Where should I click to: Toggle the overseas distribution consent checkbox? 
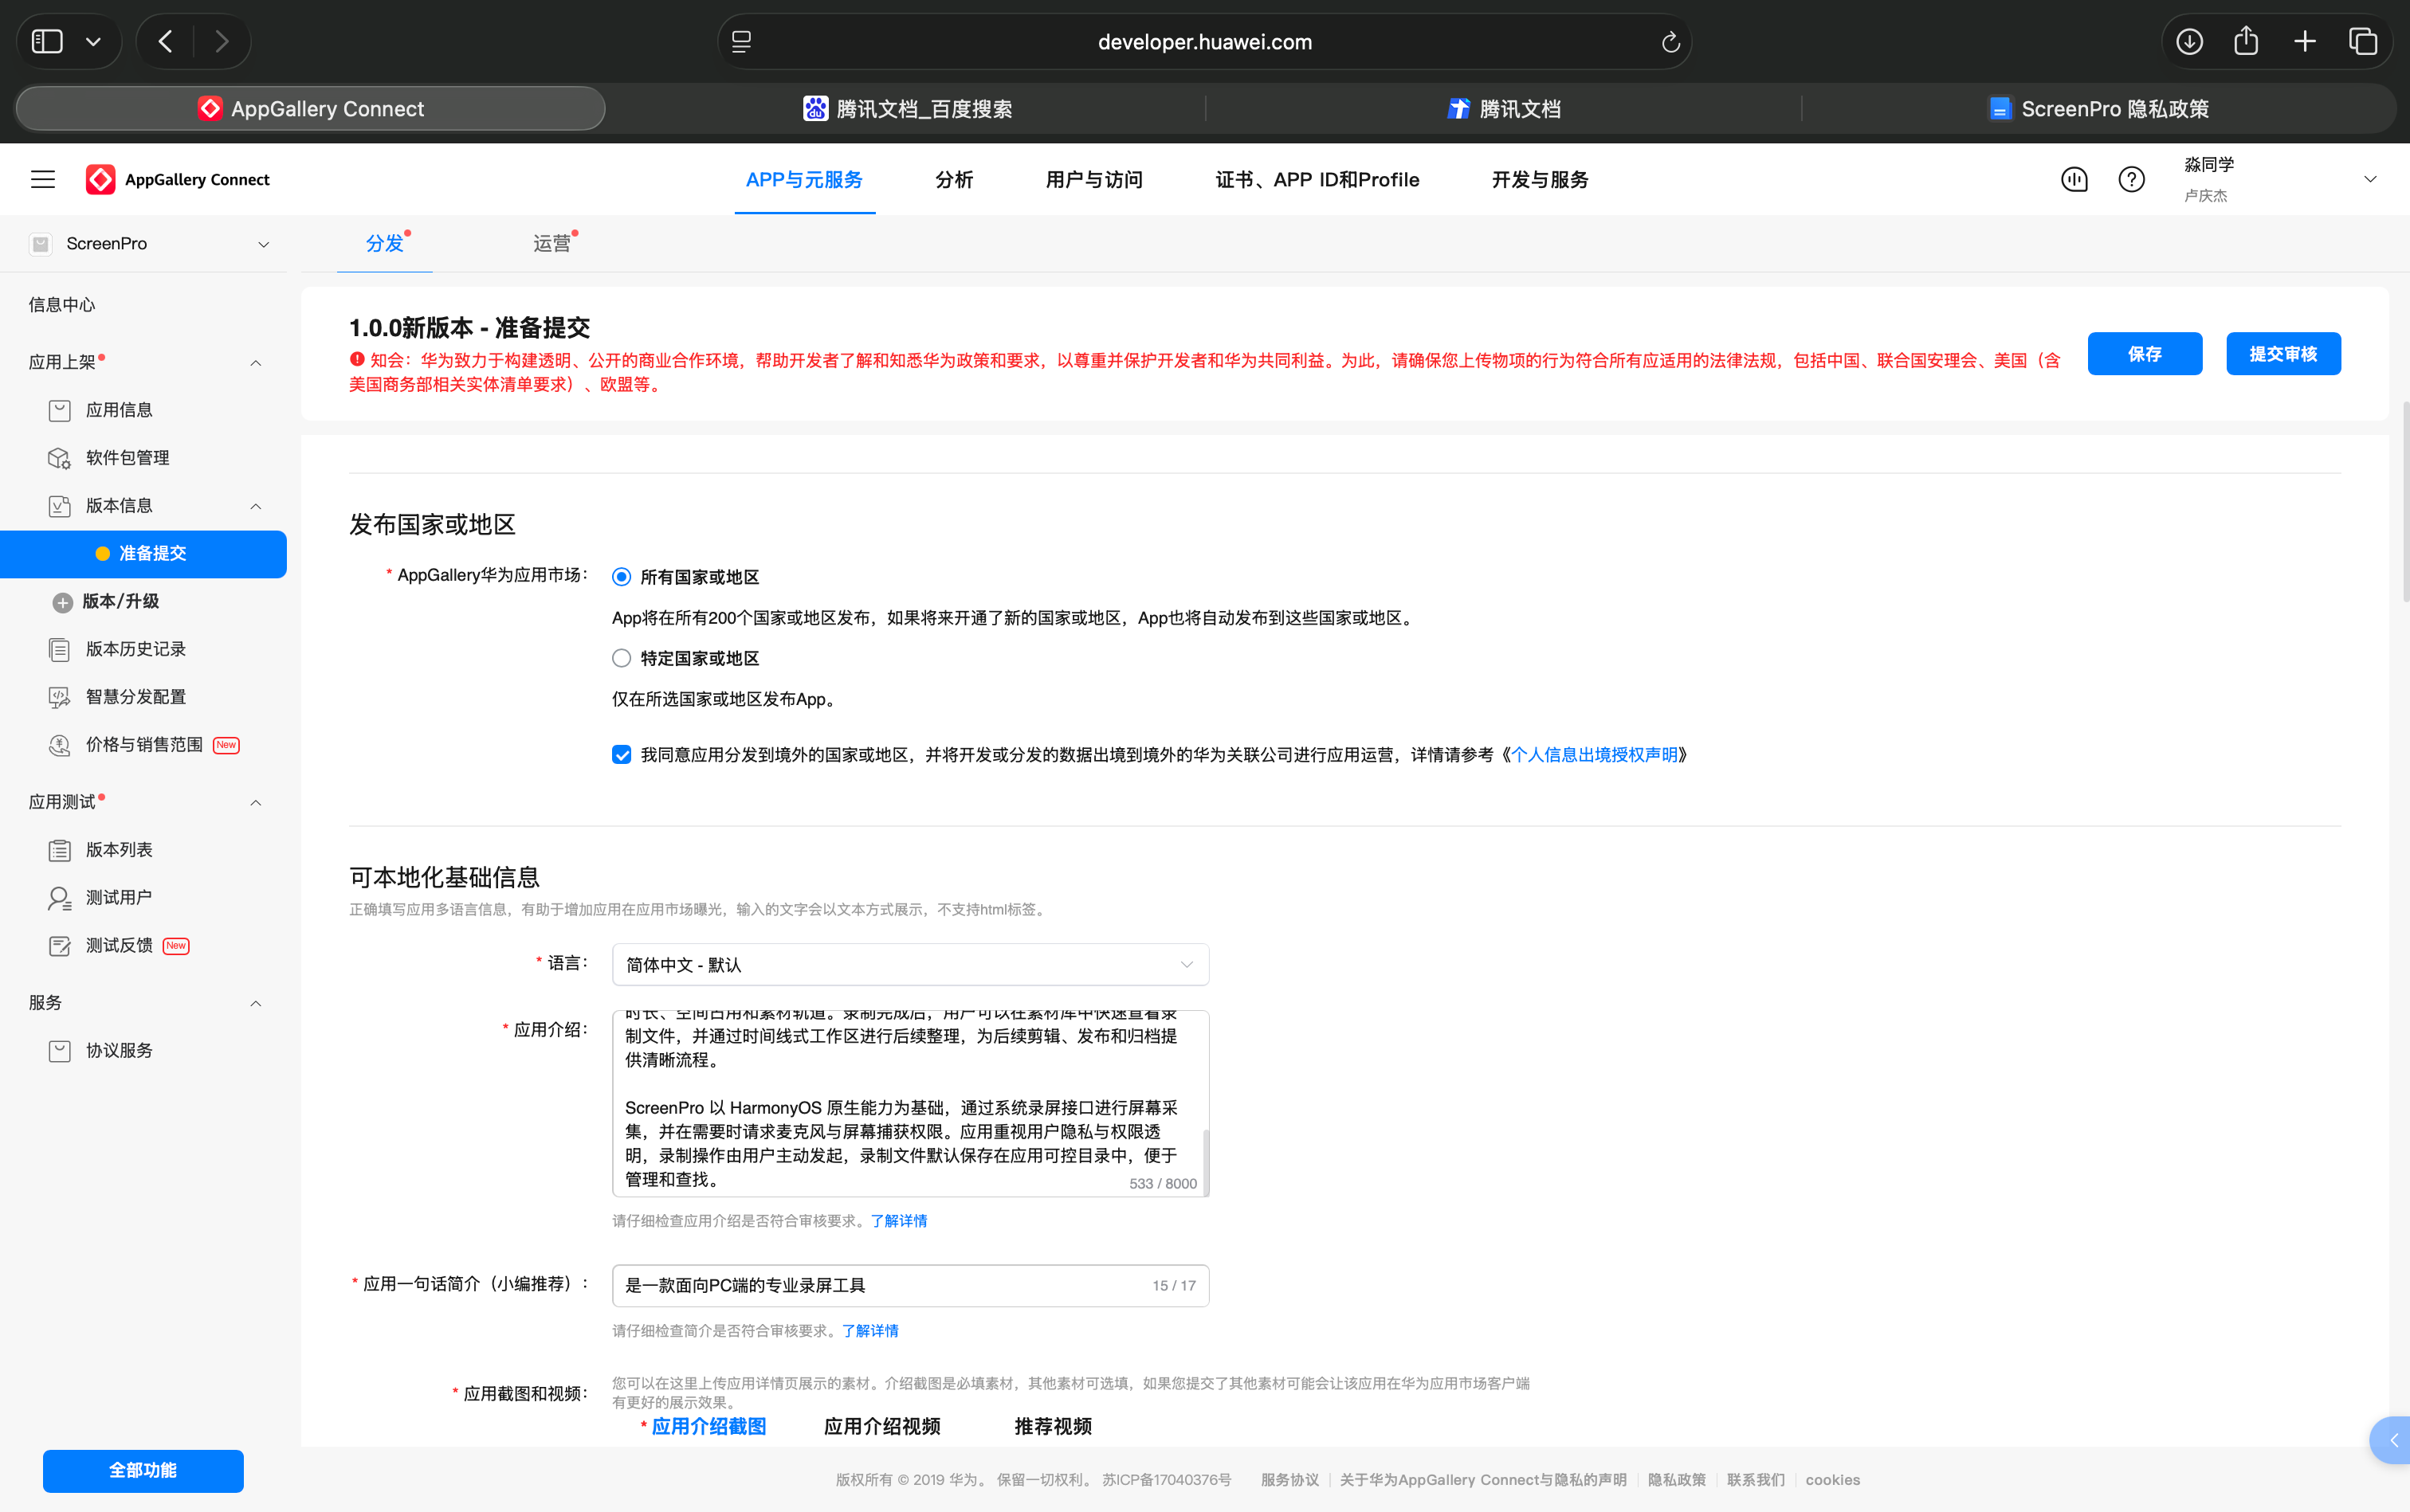(622, 754)
